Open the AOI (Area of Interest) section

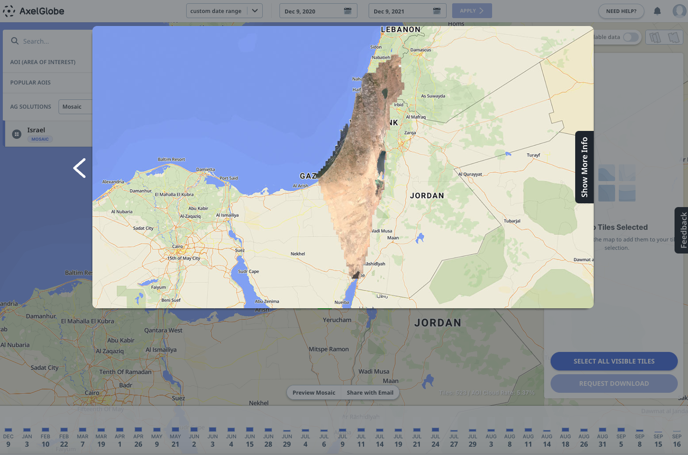[43, 62]
